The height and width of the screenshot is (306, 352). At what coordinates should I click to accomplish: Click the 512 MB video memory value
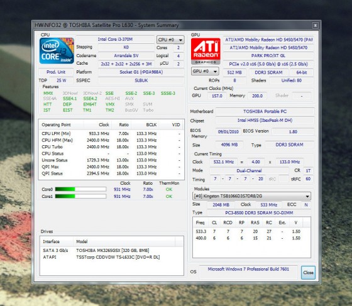(x=234, y=72)
